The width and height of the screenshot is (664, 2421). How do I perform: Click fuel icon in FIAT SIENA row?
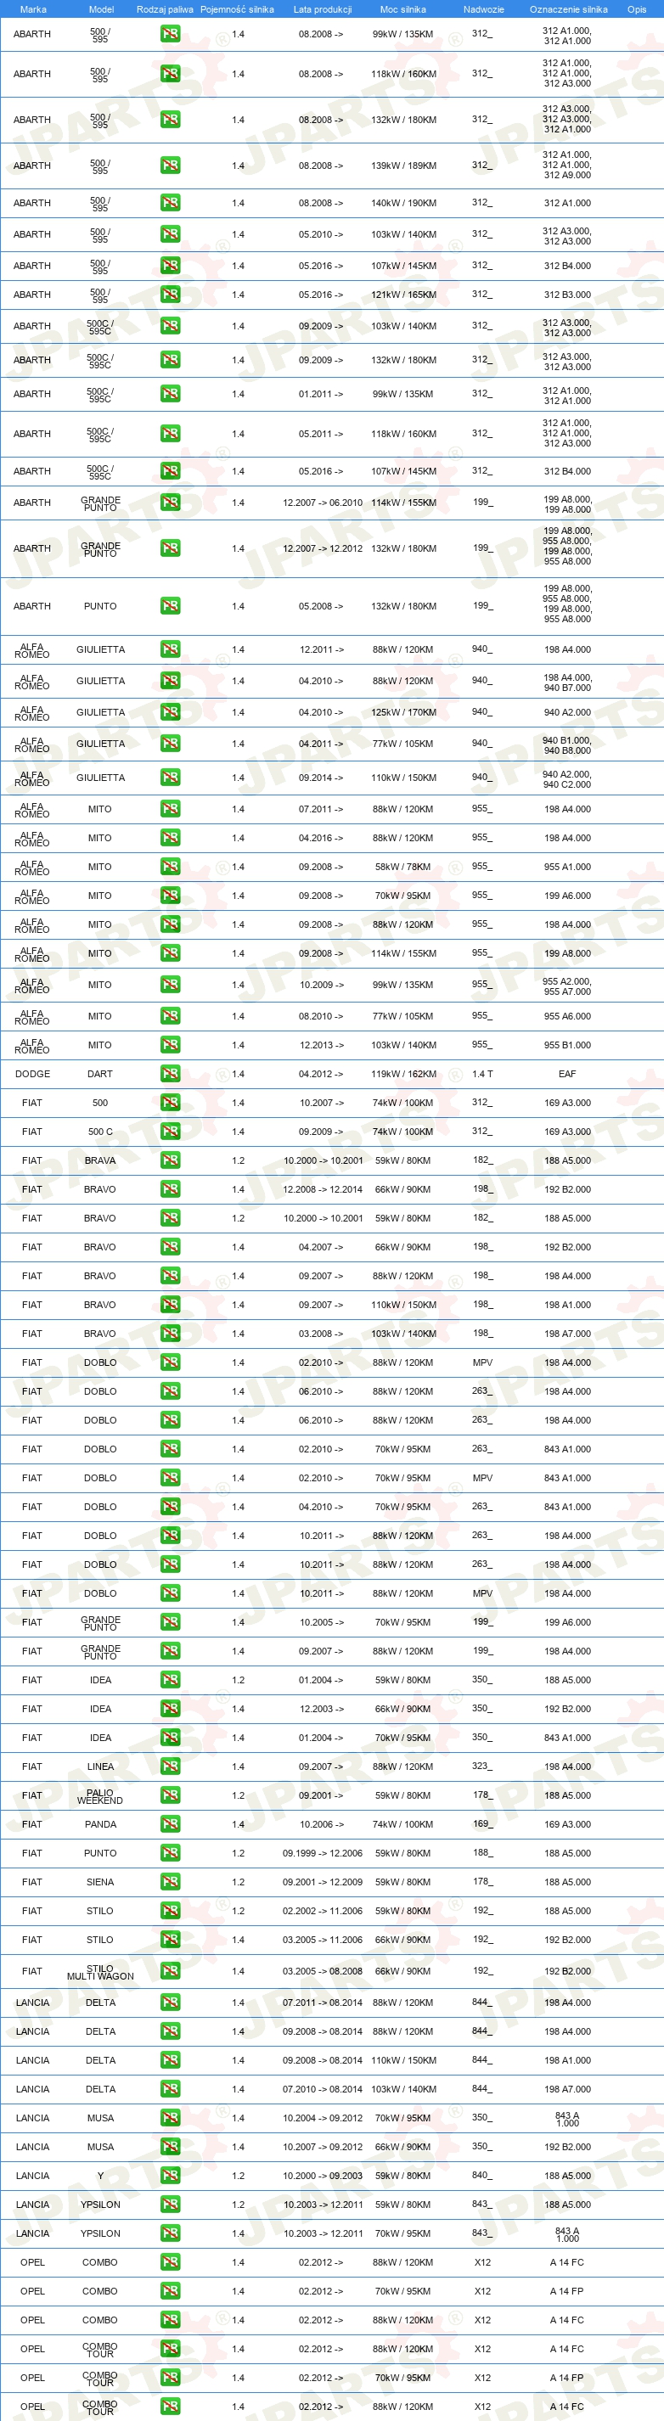[x=170, y=1881]
